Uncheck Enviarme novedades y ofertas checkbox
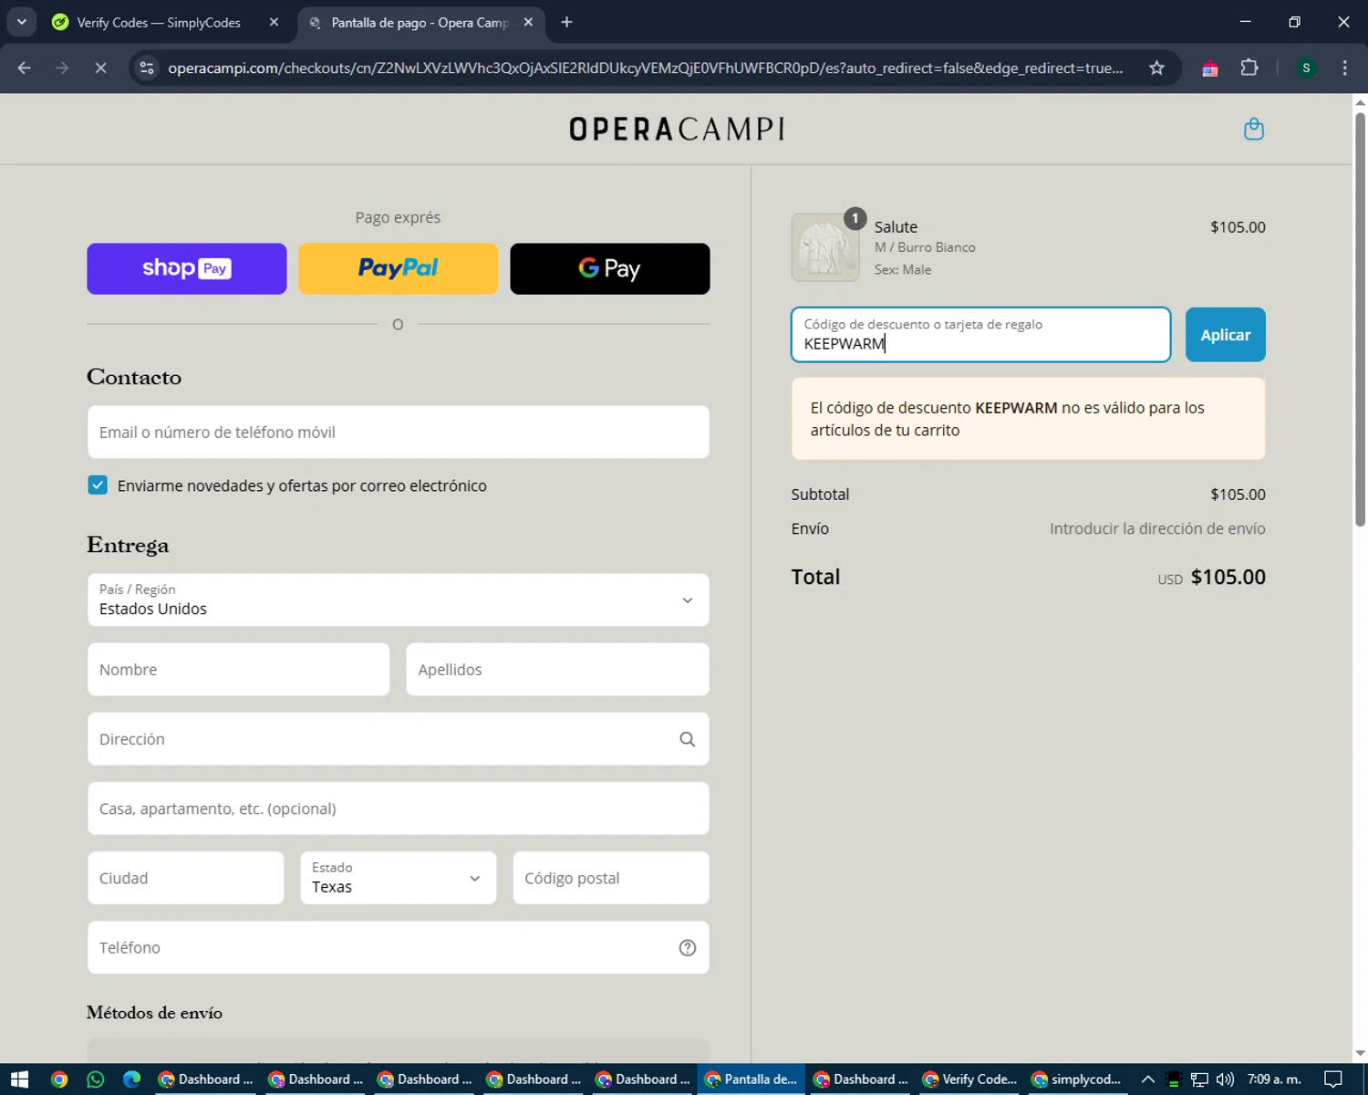Image resolution: width=1368 pixels, height=1095 pixels. pyautogui.click(x=98, y=485)
